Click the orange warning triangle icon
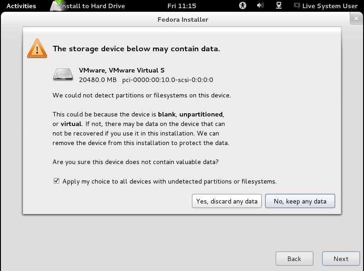364x271 pixels. pos(37,48)
